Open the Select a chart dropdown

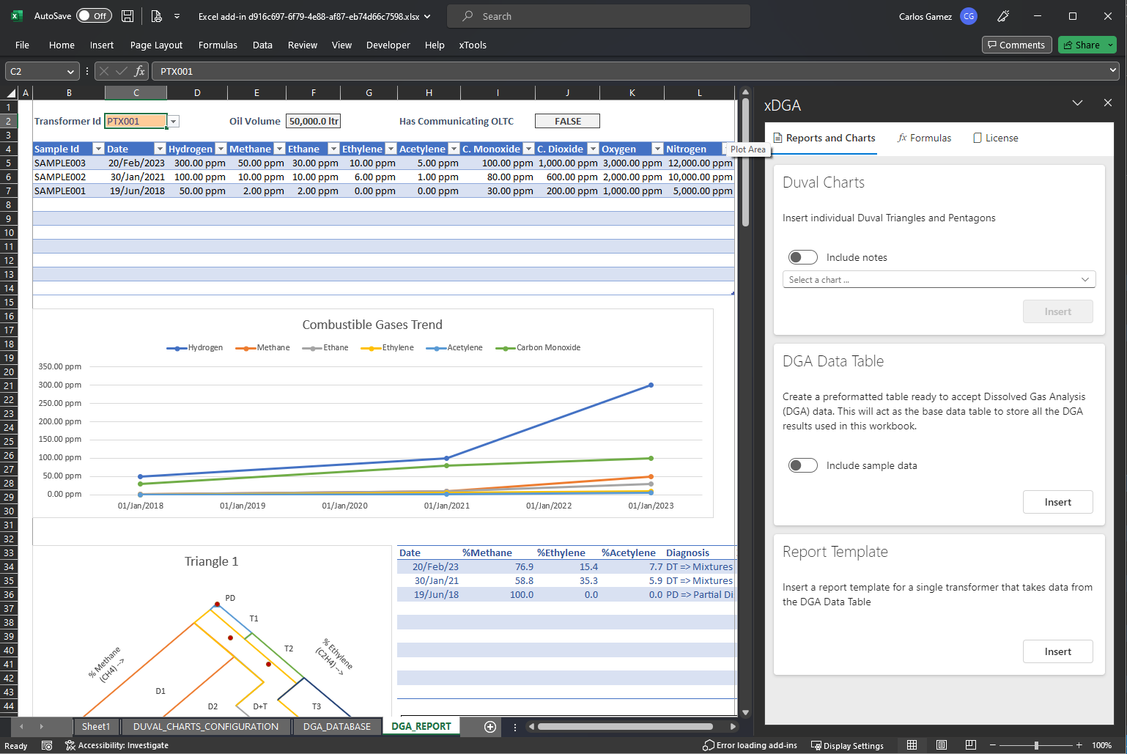(939, 280)
